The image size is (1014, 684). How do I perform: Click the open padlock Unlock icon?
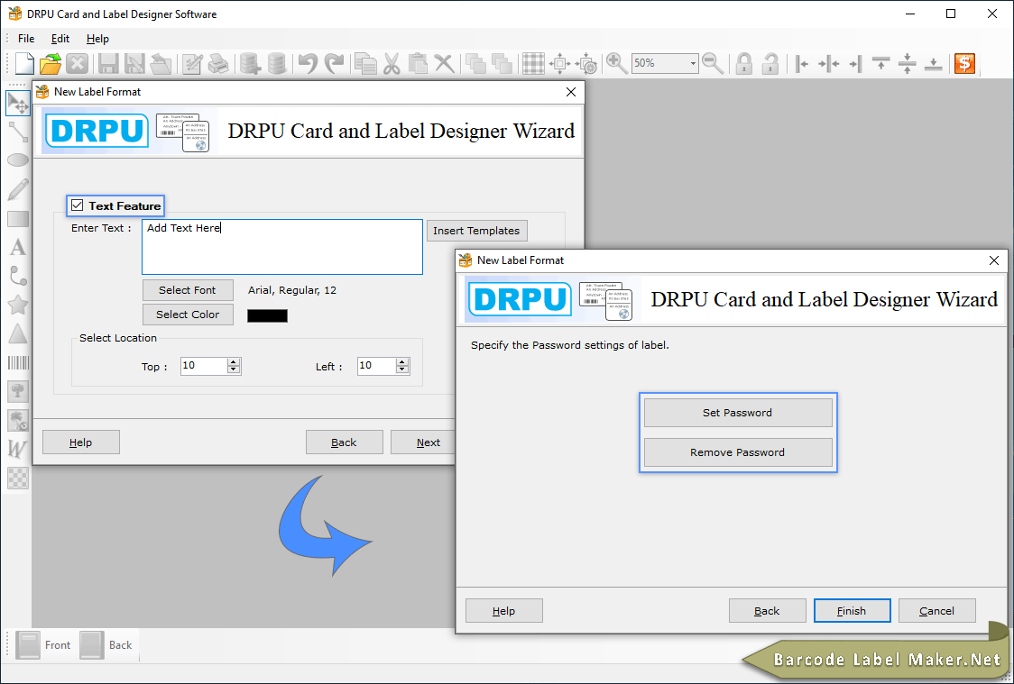(770, 63)
